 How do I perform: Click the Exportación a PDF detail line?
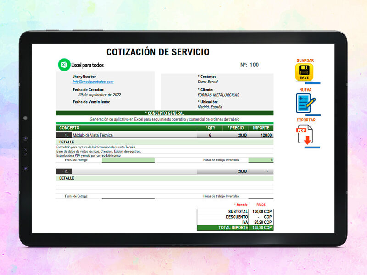(89, 155)
